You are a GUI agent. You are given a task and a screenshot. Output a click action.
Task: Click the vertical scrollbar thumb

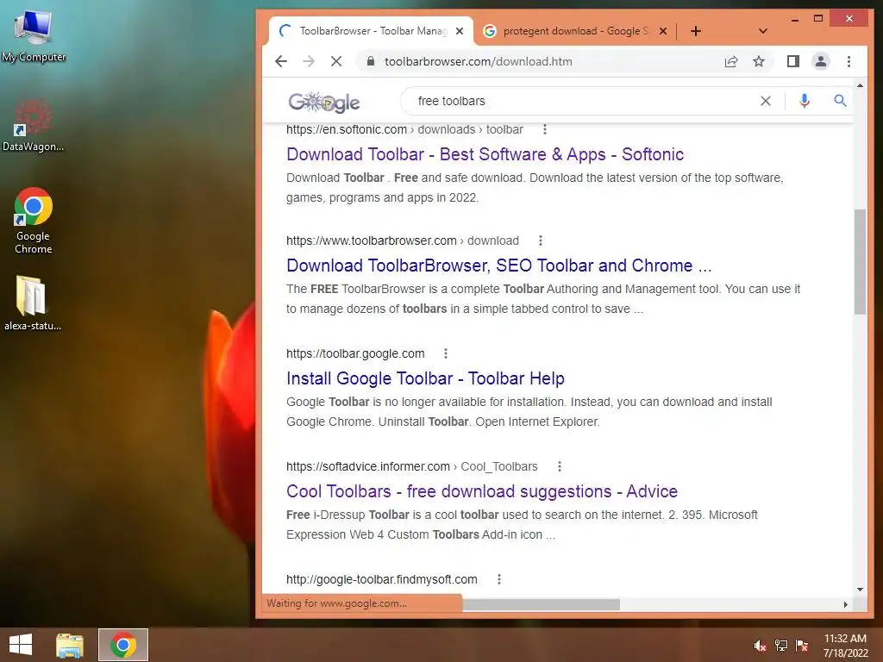[x=860, y=262]
